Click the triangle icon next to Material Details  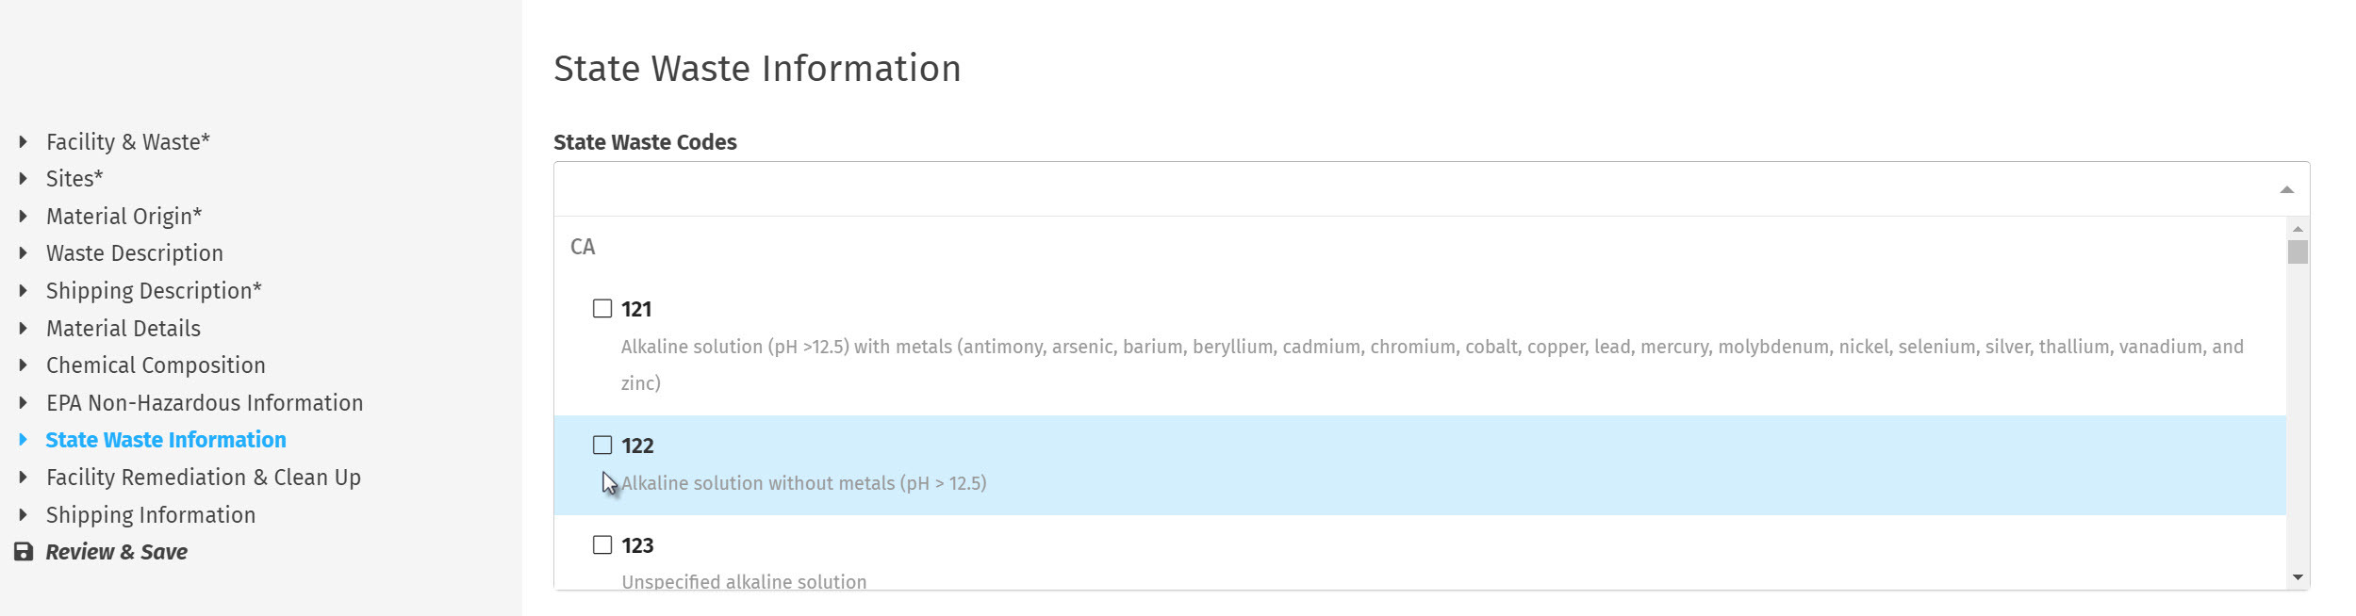[23, 328]
